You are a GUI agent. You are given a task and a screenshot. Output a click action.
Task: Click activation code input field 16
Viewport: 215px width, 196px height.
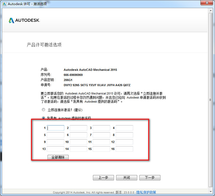[x=124, y=149]
